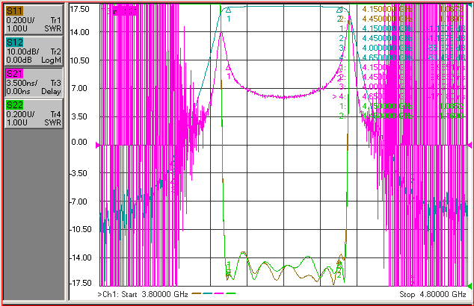This screenshot has height=306, width=474.
Task: Click the magenta S21 color label
Action: [14, 74]
